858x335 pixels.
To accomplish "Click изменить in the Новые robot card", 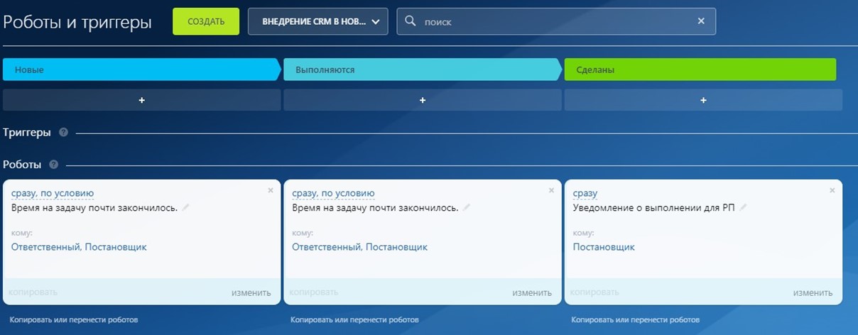I will pyautogui.click(x=251, y=292).
